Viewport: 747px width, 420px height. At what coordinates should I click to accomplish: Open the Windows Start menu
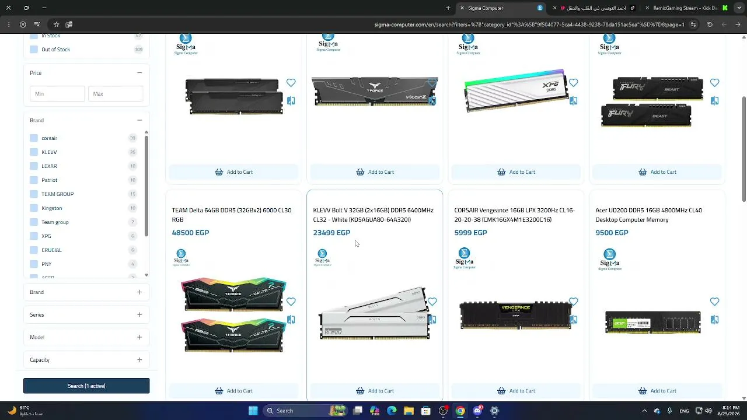point(253,411)
